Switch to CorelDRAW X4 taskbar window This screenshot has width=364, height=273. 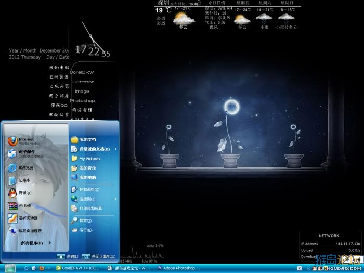click(78, 268)
